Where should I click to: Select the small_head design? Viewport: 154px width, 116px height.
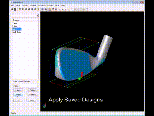(x=17, y=32)
